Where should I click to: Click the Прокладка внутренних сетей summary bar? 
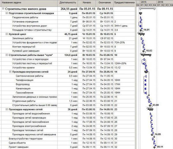tap(146, 72)
